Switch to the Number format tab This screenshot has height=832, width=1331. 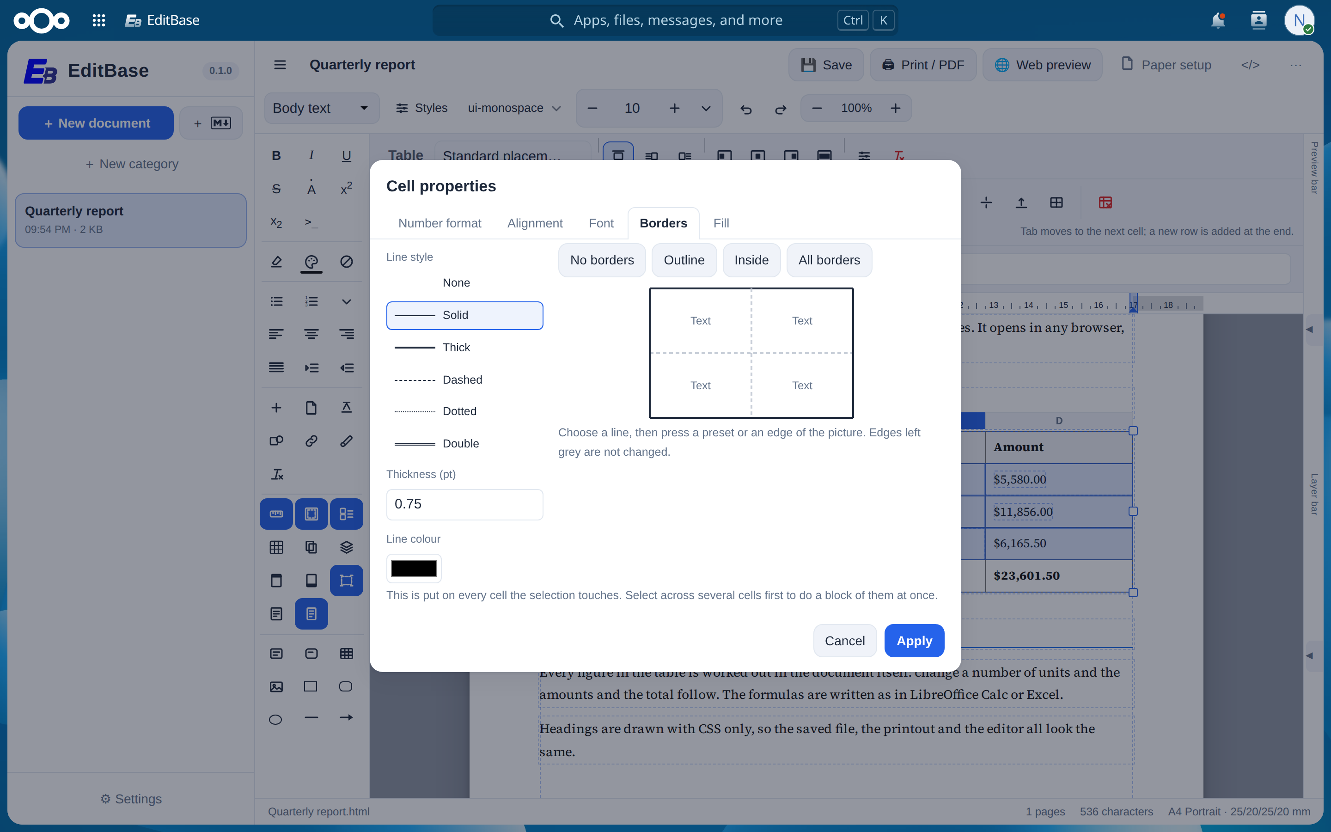pyautogui.click(x=440, y=223)
